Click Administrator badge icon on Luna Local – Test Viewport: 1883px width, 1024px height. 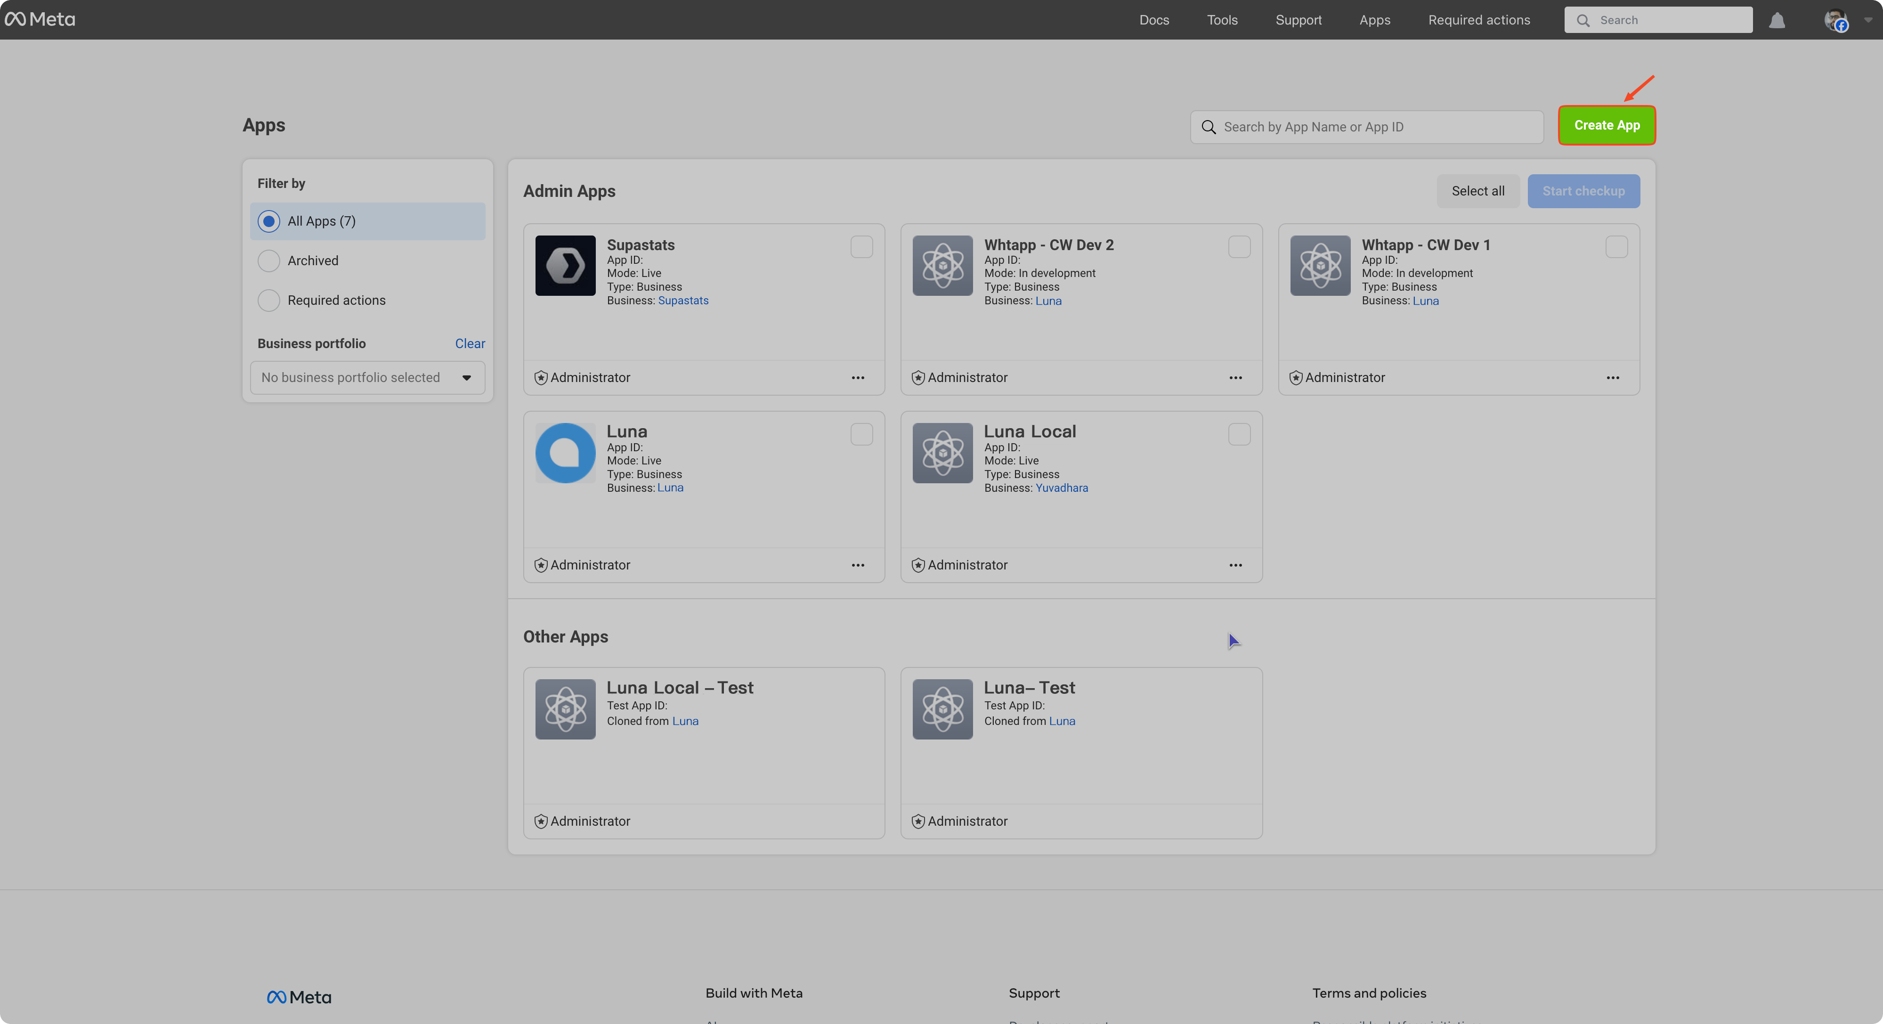click(541, 821)
